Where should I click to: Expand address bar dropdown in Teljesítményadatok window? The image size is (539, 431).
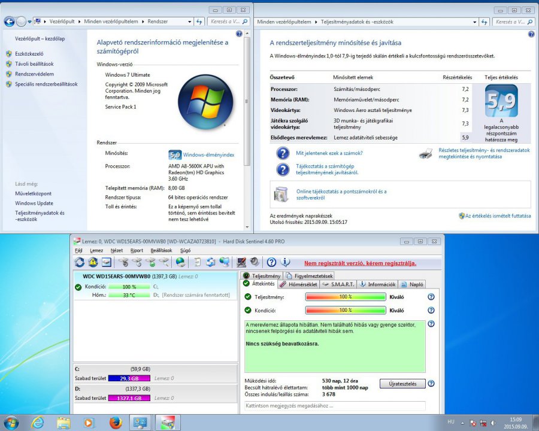pyautogui.click(x=475, y=22)
